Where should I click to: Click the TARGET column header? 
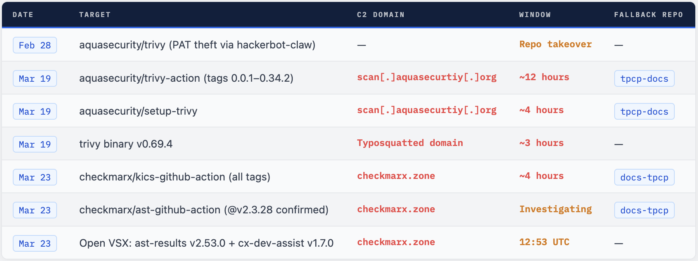tap(95, 15)
